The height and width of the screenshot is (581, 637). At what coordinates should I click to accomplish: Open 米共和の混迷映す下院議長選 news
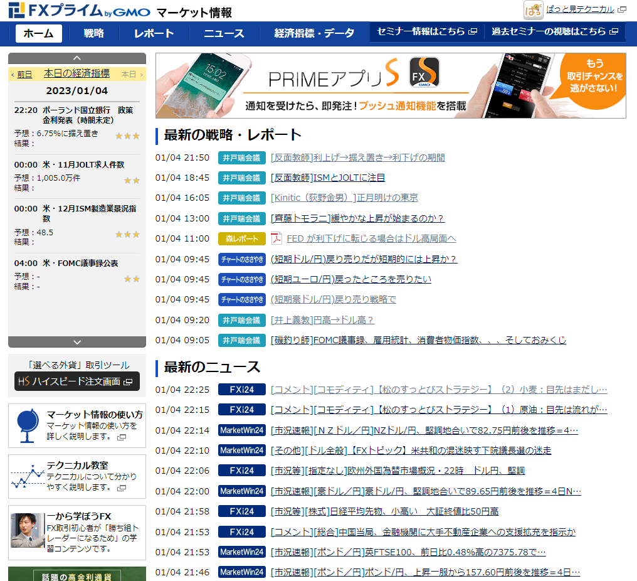point(411,450)
